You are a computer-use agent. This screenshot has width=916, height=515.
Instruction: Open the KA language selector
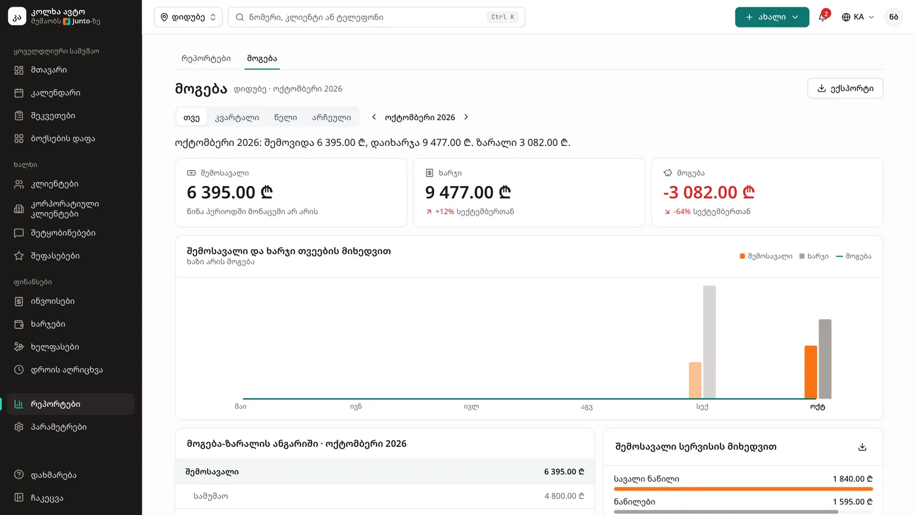858,17
